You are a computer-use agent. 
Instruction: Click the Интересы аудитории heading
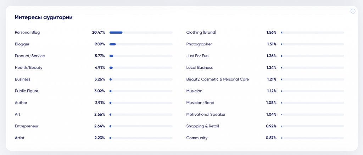44,18
